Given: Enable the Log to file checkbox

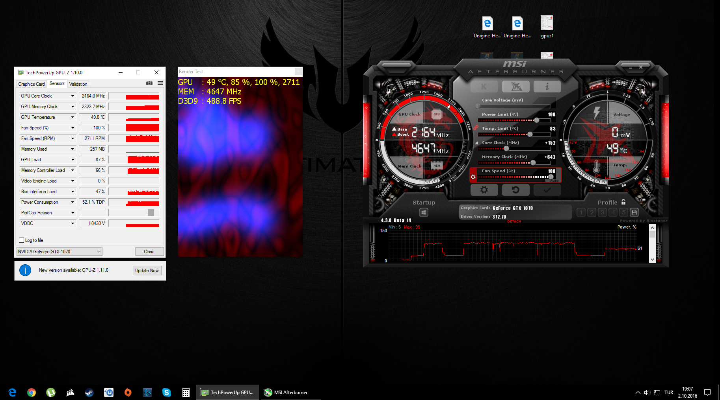Looking at the screenshot, I should click(x=22, y=240).
